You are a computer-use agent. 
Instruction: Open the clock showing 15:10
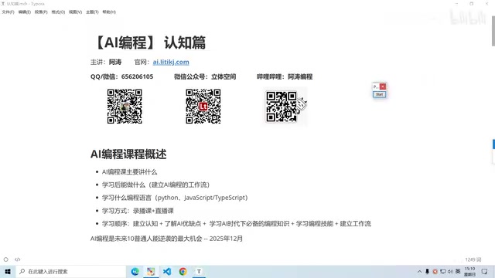pyautogui.click(x=469, y=271)
